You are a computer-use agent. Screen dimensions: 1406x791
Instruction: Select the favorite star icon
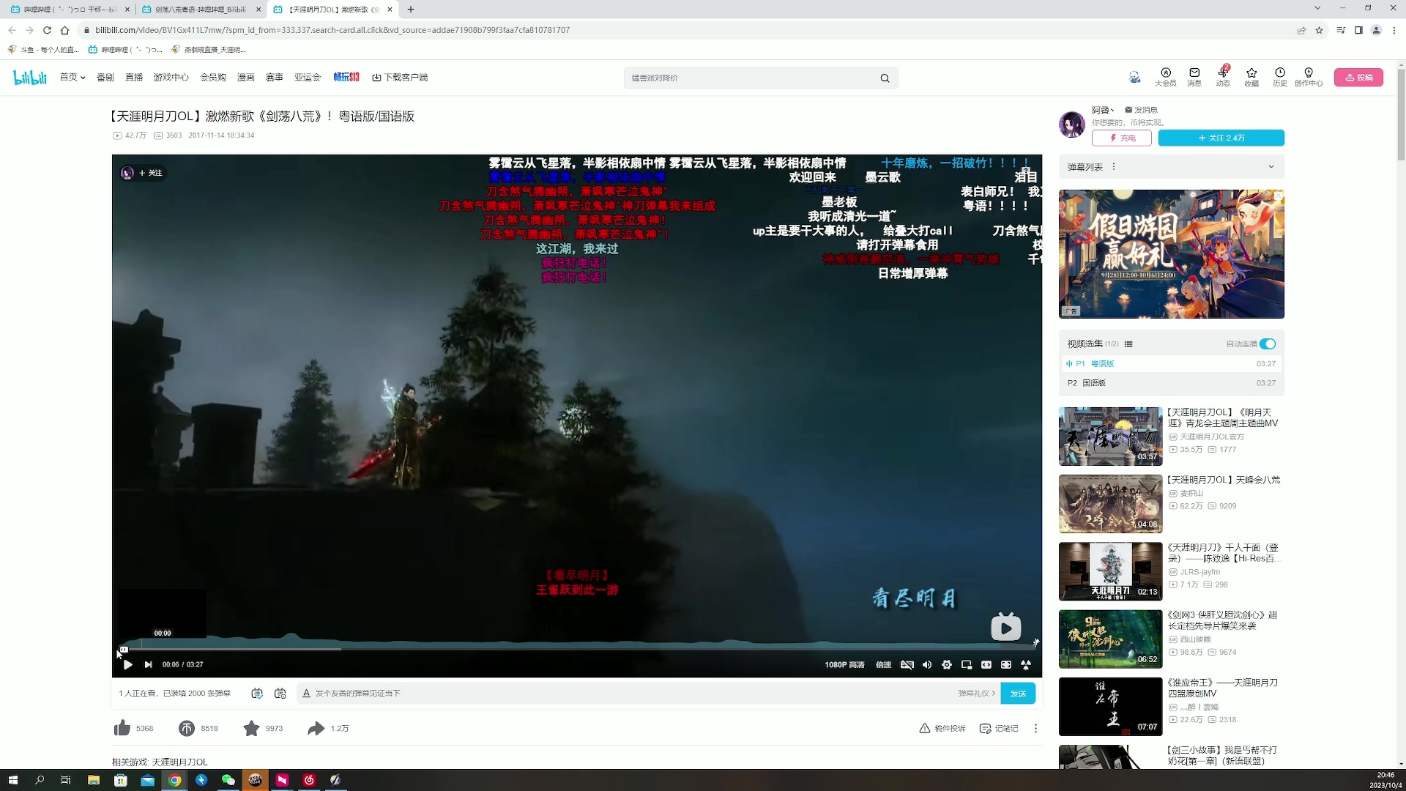point(251,728)
